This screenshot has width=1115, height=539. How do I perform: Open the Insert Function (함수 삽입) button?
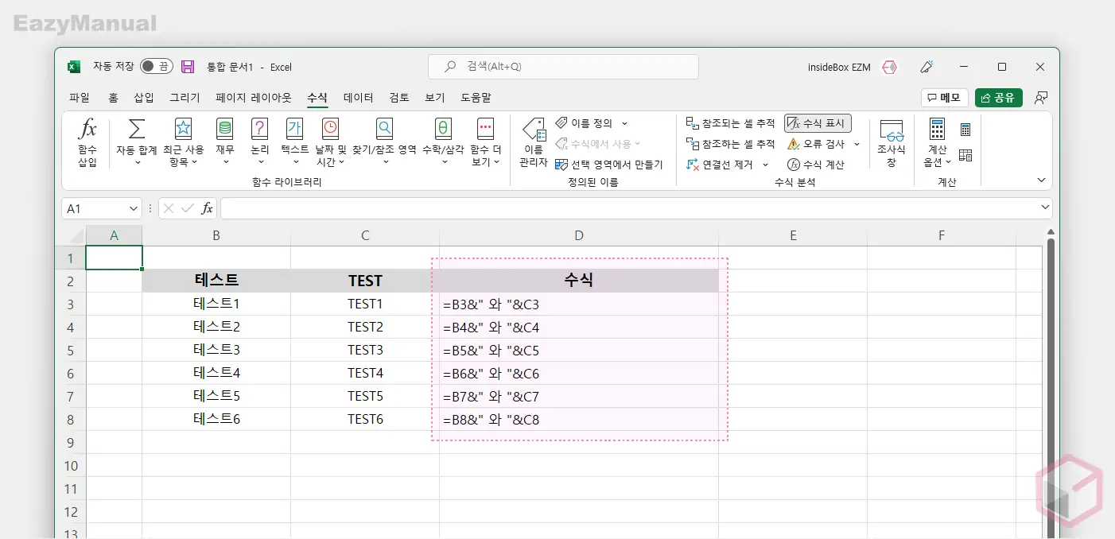87,143
